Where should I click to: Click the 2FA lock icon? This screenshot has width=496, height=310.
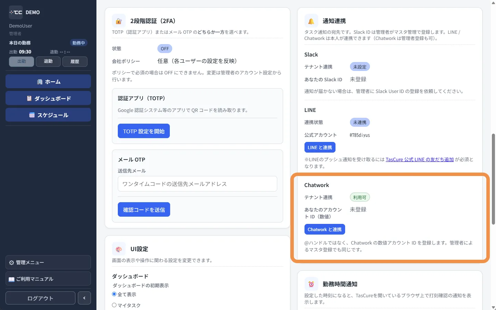(119, 21)
